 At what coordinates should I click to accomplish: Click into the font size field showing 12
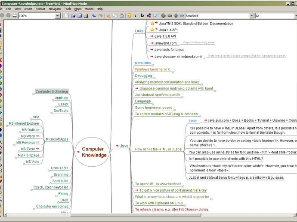(x=275, y=16)
